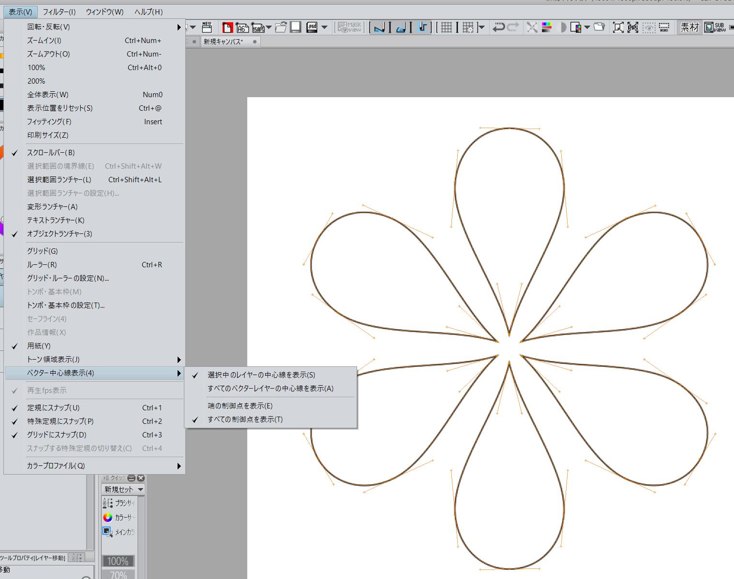The width and height of the screenshot is (734, 579).
Task: Click the ブラシサイ brush size quick access item
Action: [x=119, y=503]
